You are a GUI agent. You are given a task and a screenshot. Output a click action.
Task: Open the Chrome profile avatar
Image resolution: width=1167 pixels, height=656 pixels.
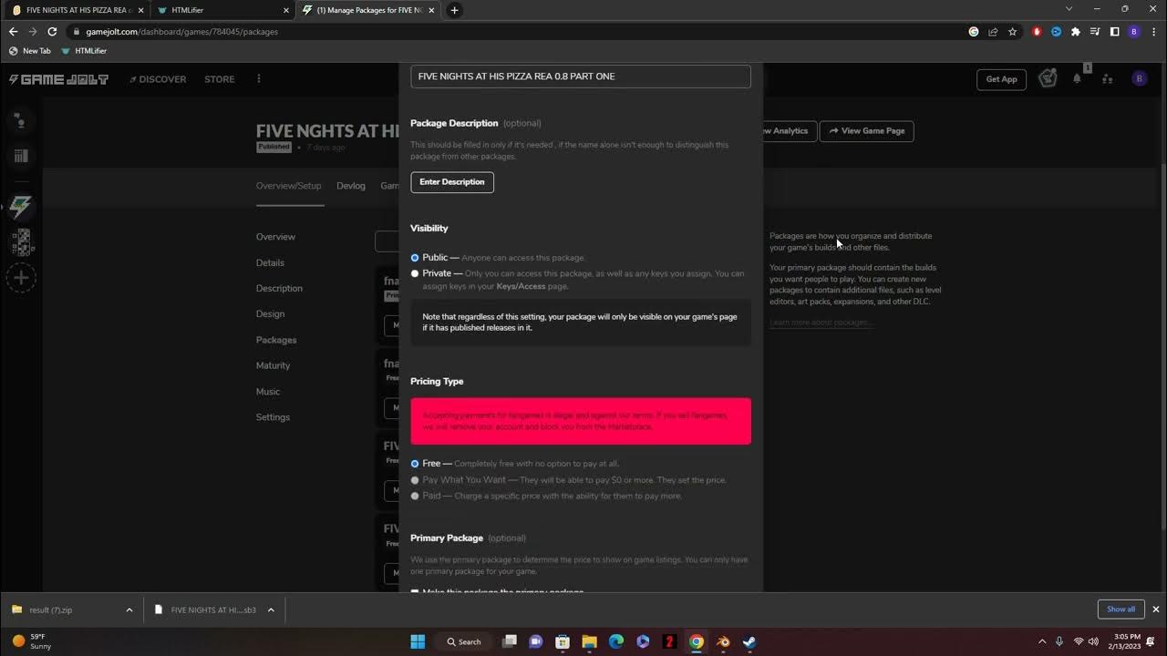1134,31
